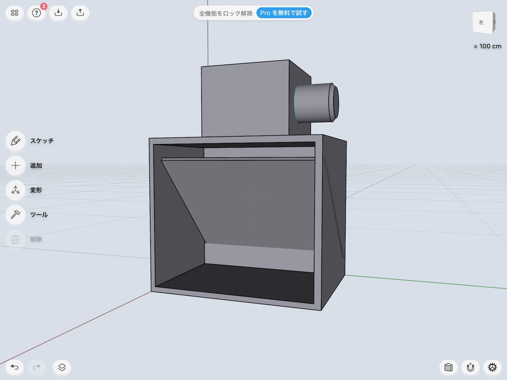Image resolution: width=507 pixels, height=380 pixels.
Task: Click 'Pro を無料で試す' button
Action: 284,13
